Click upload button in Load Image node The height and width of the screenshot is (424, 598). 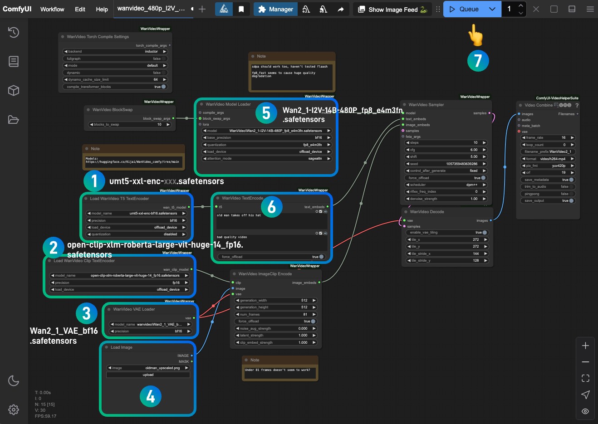tap(148, 375)
